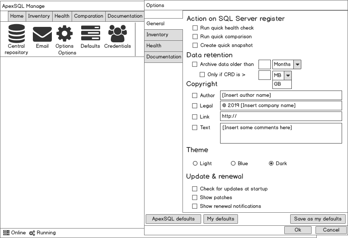This screenshot has height=238, width=348.
Task: Open the Health ribbon tab
Action: (62, 16)
